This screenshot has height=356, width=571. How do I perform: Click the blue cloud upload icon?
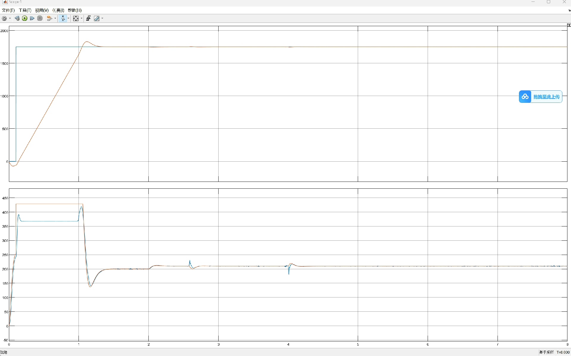[525, 97]
